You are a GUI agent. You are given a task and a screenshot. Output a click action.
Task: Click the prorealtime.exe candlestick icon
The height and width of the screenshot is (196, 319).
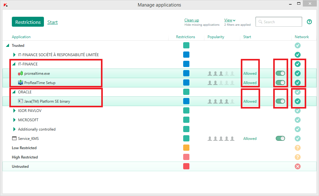point(20,73)
